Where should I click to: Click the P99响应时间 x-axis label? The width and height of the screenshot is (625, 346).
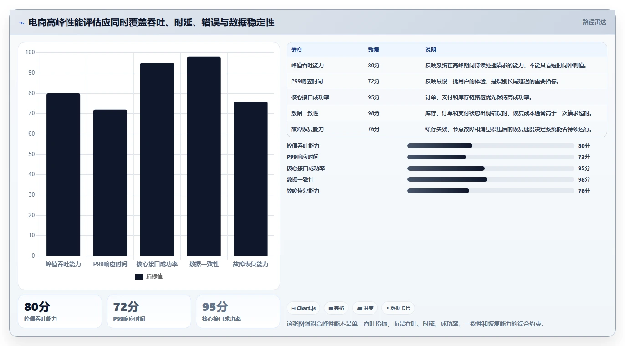[110, 264]
